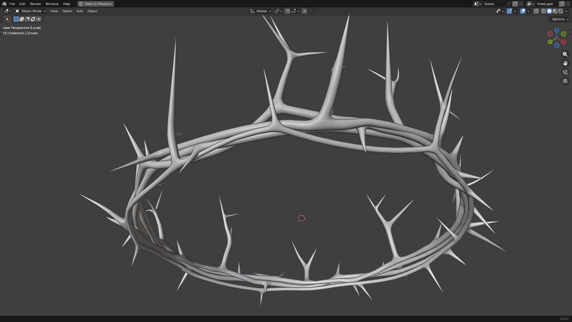Open the Help menu
Viewport: 572px width, 322px height.
coord(66,4)
